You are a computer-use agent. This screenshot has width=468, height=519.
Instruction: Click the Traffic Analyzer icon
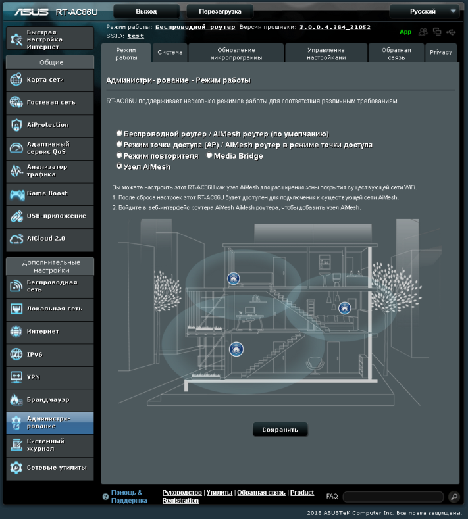coord(16,171)
